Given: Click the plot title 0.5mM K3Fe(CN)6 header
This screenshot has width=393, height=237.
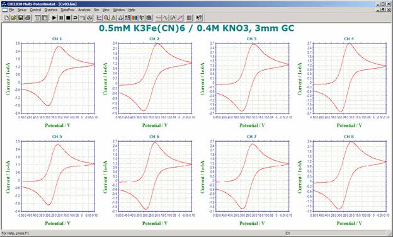Looking at the screenshot, I should pyautogui.click(x=196, y=28).
